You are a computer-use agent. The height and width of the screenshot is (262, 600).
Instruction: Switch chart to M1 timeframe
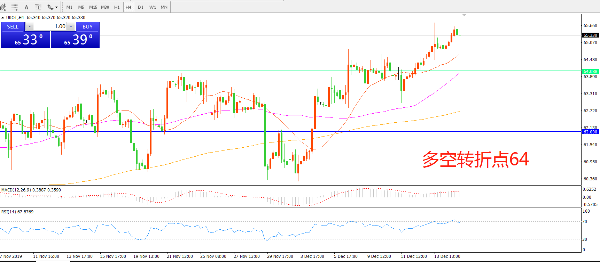[x=69, y=7]
